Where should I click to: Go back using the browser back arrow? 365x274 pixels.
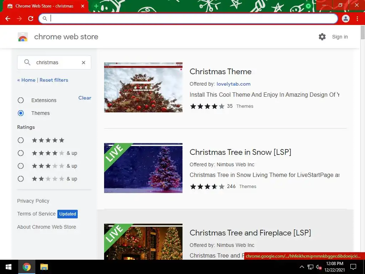[x=8, y=19]
